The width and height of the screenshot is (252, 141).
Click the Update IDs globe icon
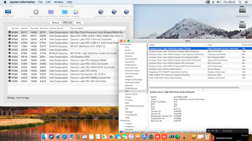click(114, 12)
